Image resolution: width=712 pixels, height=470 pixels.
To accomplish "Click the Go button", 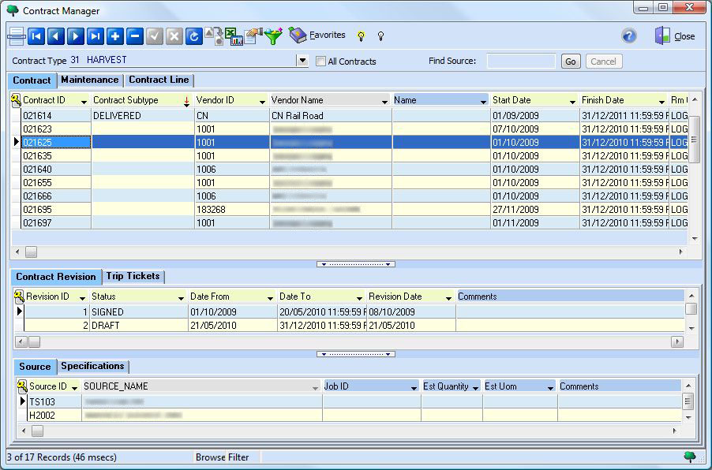I will click(x=571, y=62).
